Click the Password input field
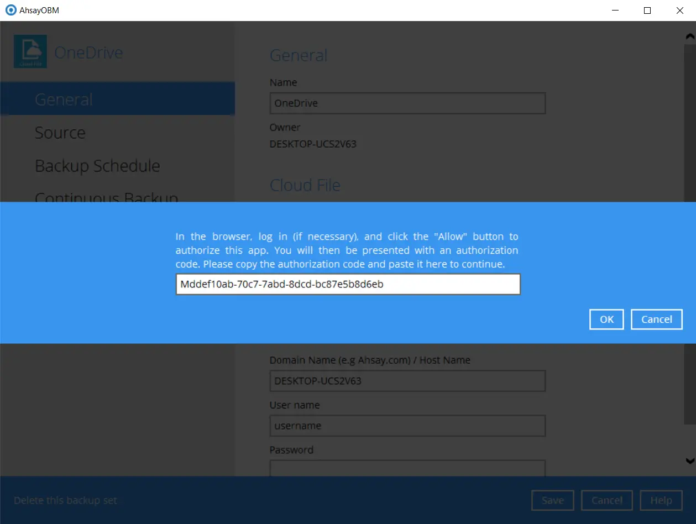The width and height of the screenshot is (696, 524). pyautogui.click(x=407, y=469)
